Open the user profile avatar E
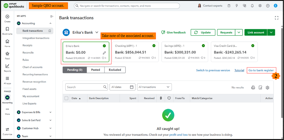The height and width of the screenshot is (140, 284). (x=275, y=6)
